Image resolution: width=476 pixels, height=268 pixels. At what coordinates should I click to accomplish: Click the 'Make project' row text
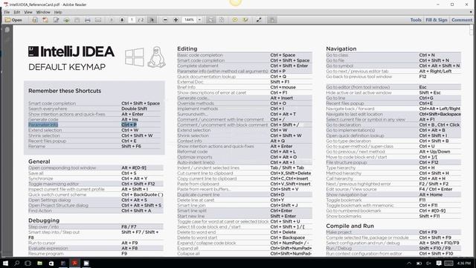point(339,232)
